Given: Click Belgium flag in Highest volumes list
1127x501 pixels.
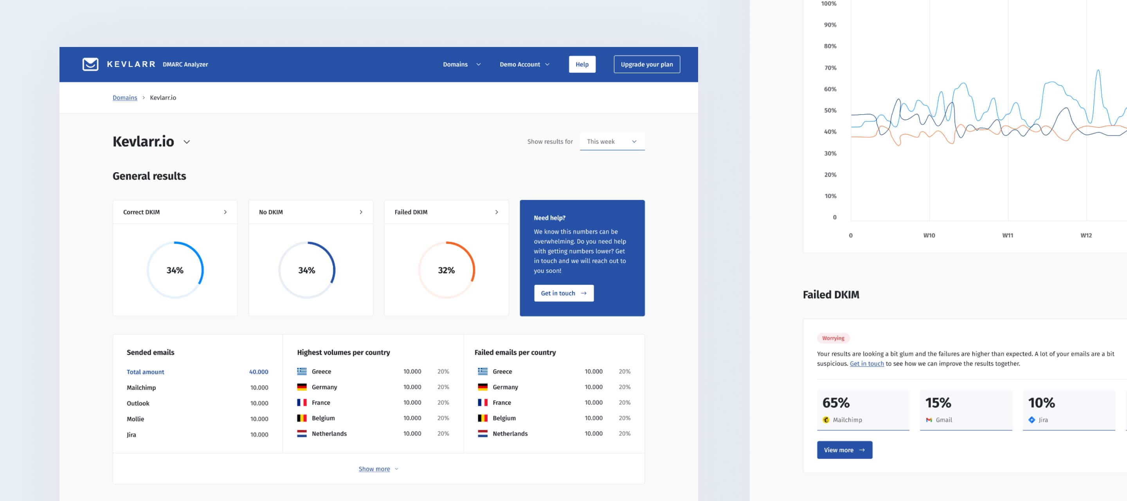Looking at the screenshot, I should 302,418.
